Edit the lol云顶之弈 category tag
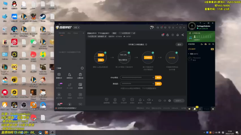This screenshot has height=135, width=241. (x=127, y=33)
